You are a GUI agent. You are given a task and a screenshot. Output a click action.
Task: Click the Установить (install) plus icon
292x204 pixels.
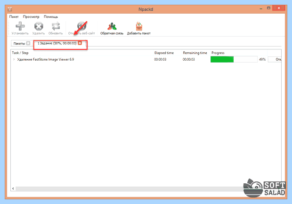[20, 26]
